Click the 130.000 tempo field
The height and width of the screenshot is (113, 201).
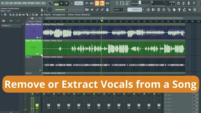tap(79, 3)
